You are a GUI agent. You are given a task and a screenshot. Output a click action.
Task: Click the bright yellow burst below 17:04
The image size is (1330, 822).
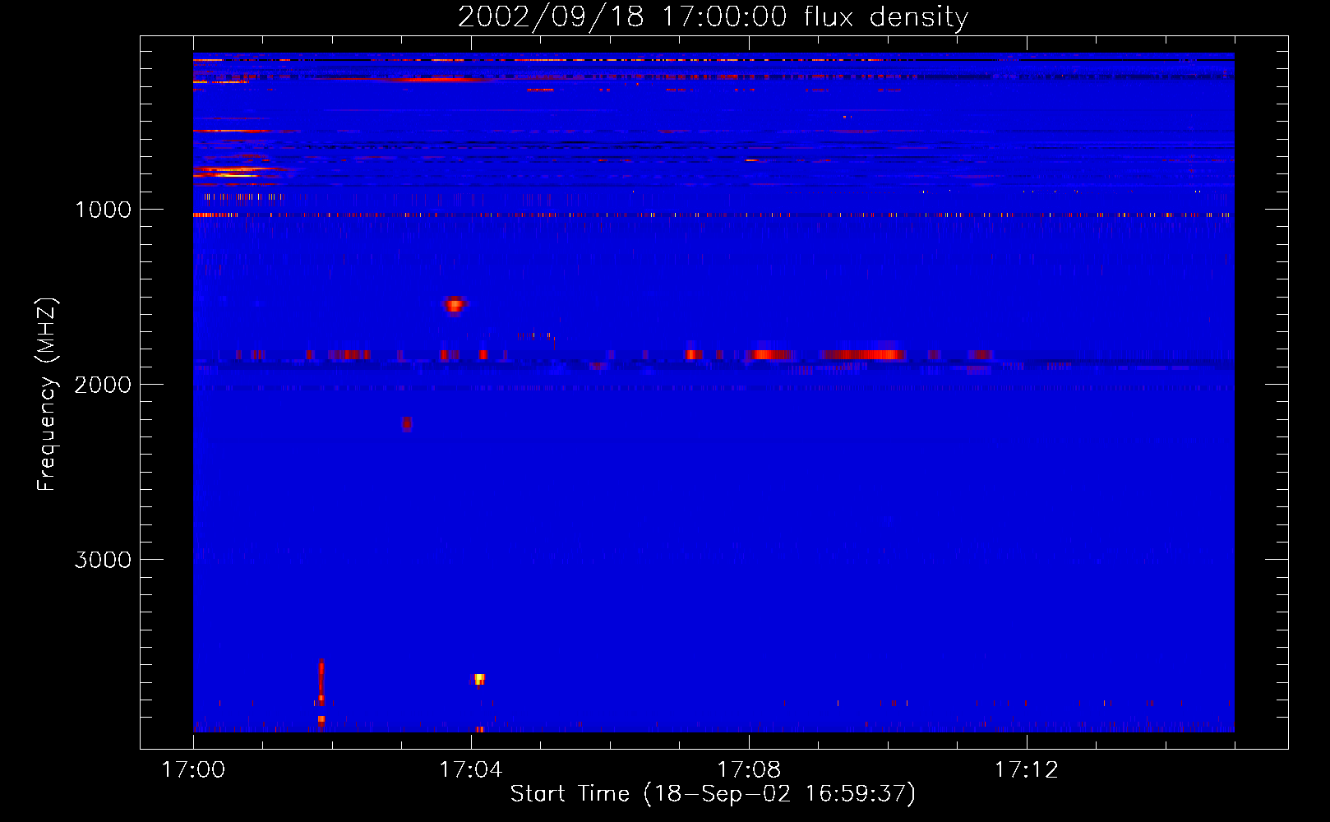[x=479, y=679]
